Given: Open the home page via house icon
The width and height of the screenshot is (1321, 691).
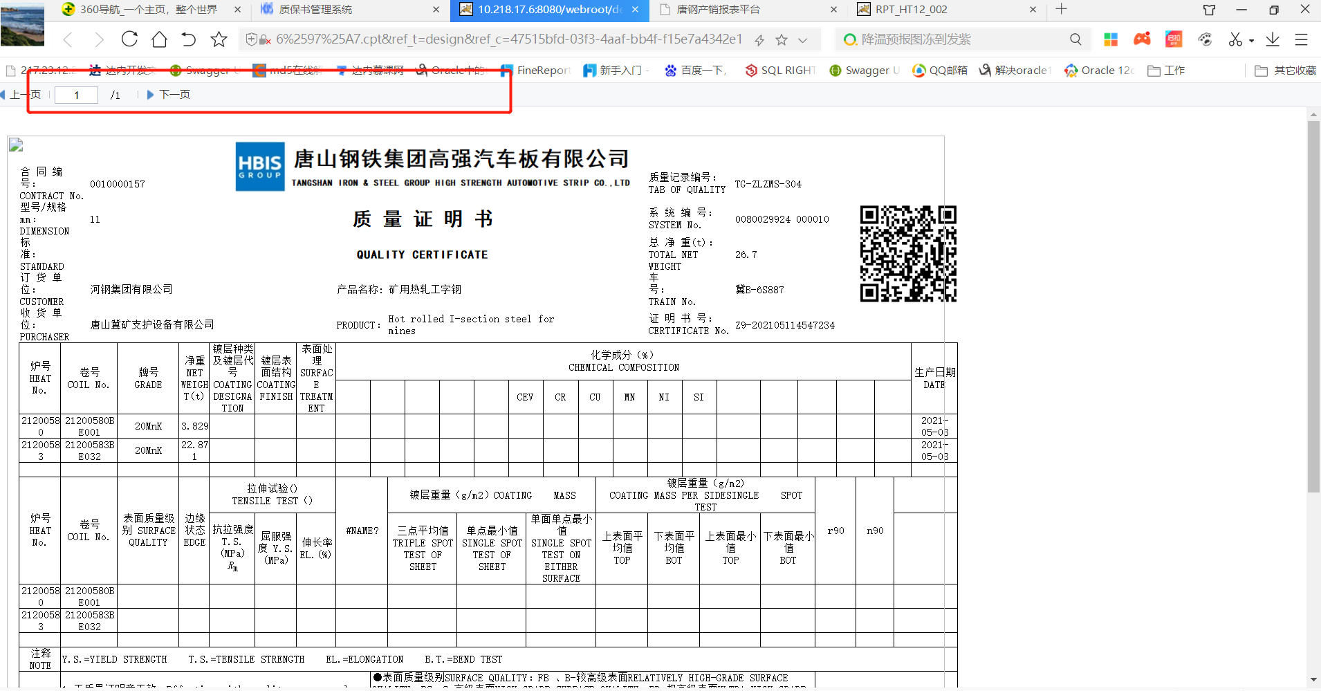Looking at the screenshot, I should click(x=159, y=39).
